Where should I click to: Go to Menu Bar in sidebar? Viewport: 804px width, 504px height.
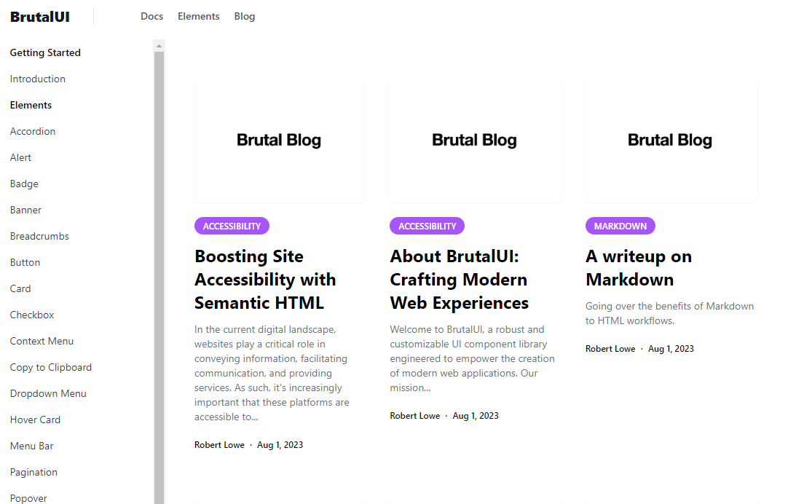32,446
